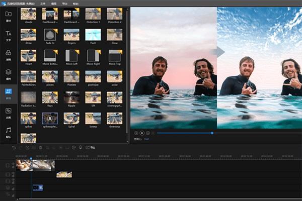Open the 文件 (File) menu

pyautogui.click(x=43, y=4)
